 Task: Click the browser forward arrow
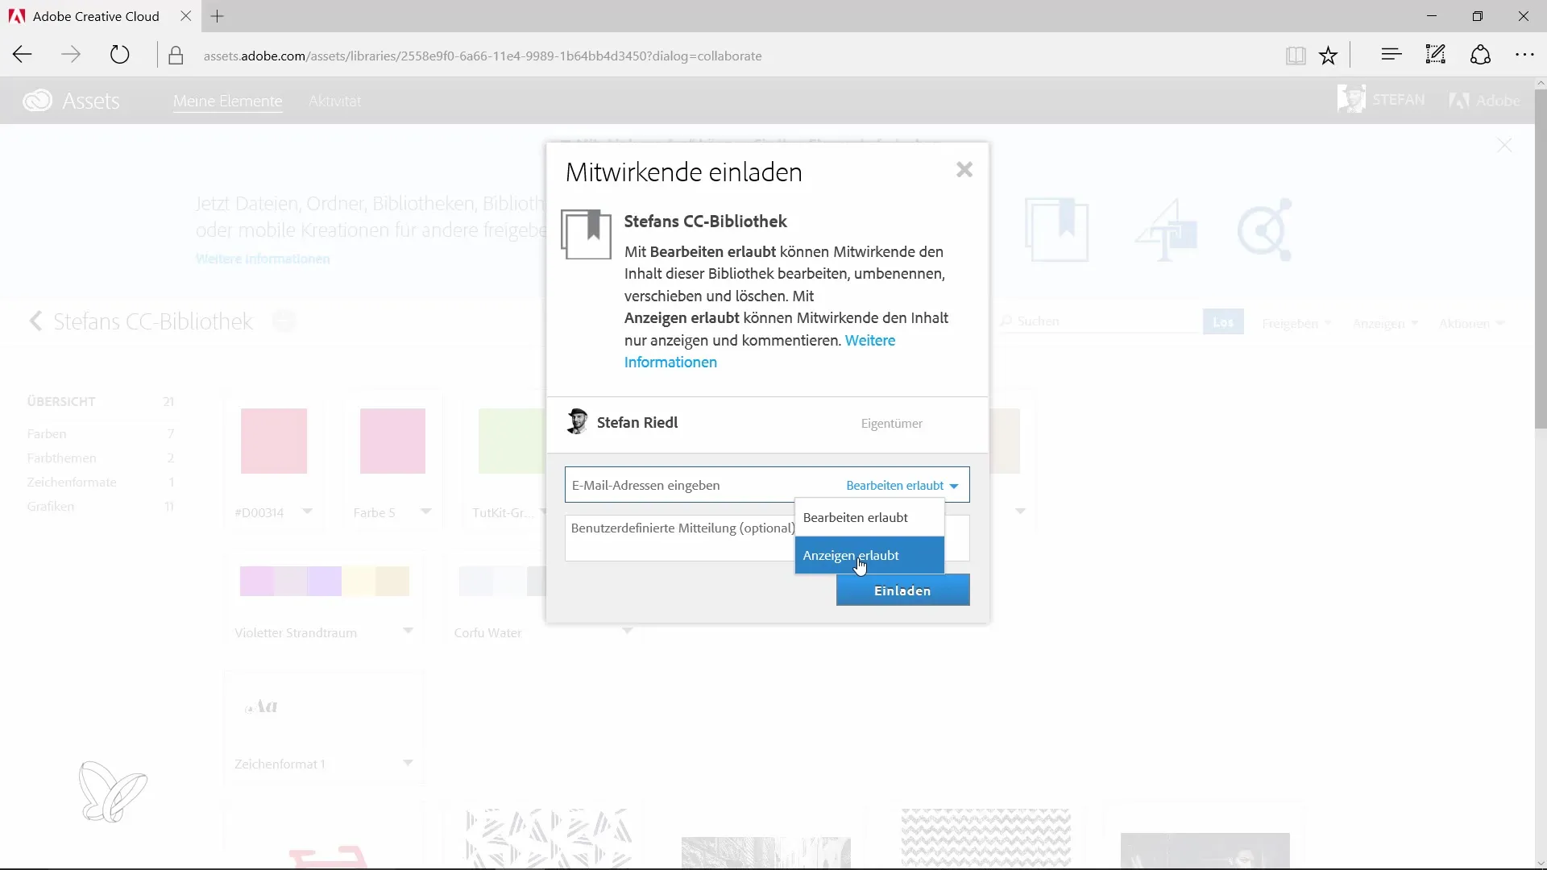pos(71,56)
